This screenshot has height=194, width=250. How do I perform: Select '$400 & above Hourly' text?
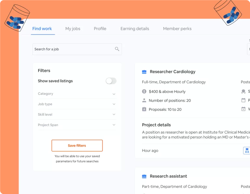click(x=167, y=91)
